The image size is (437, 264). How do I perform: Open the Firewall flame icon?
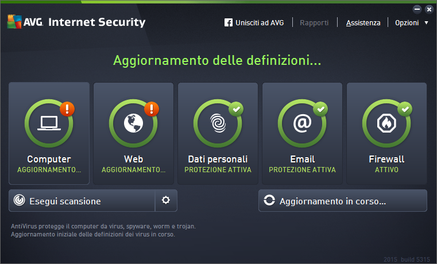tap(386, 123)
